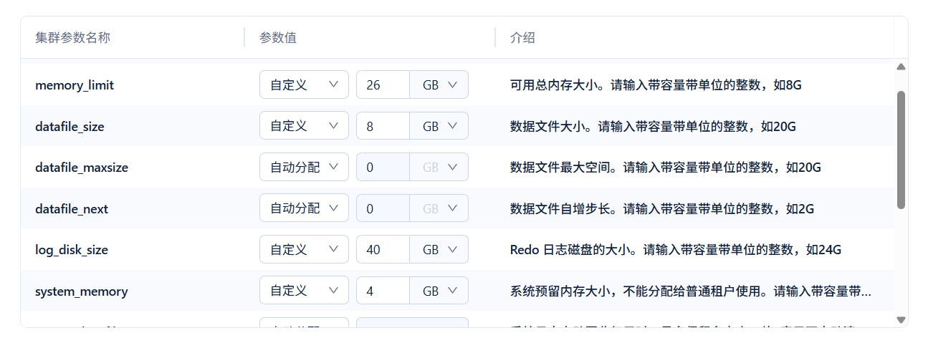Click the 集群参数名称 column header

[x=73, y=37]
